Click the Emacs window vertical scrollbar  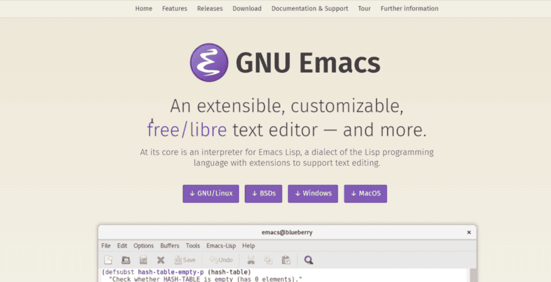click(473, 275)
